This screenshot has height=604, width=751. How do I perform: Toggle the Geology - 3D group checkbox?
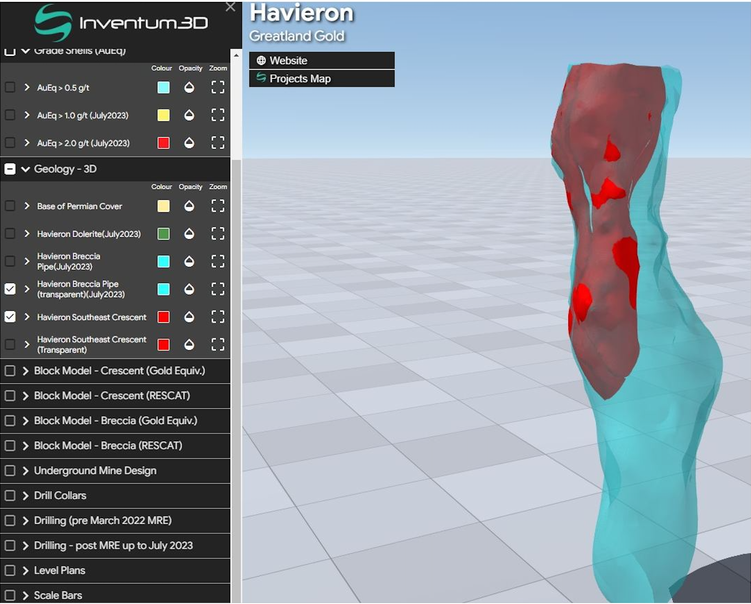point(10,169)
